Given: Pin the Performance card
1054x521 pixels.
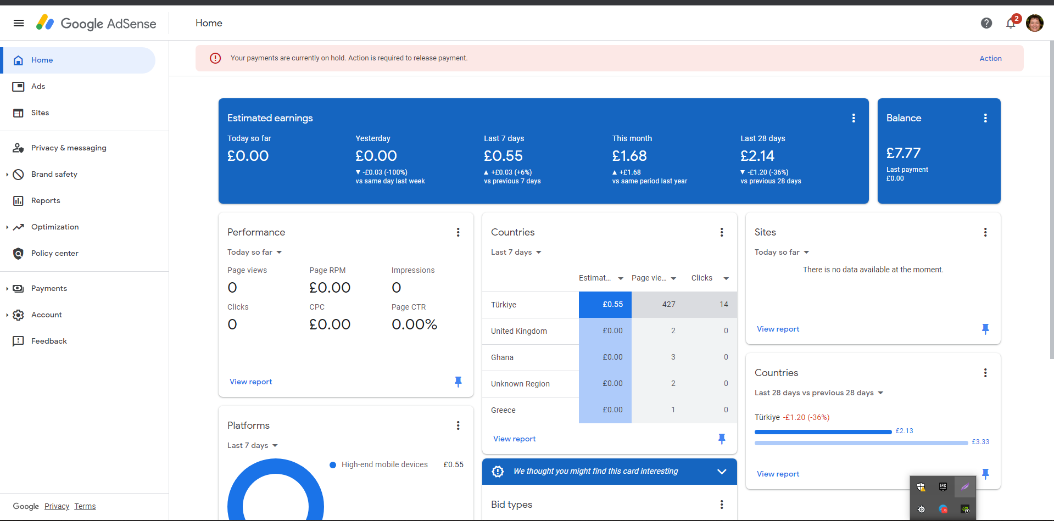Looking at the screenshot, I should click(458, 382).
